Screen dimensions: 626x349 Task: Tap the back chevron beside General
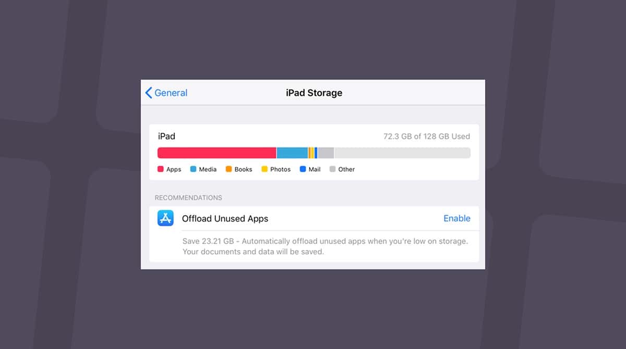point(149,93)
